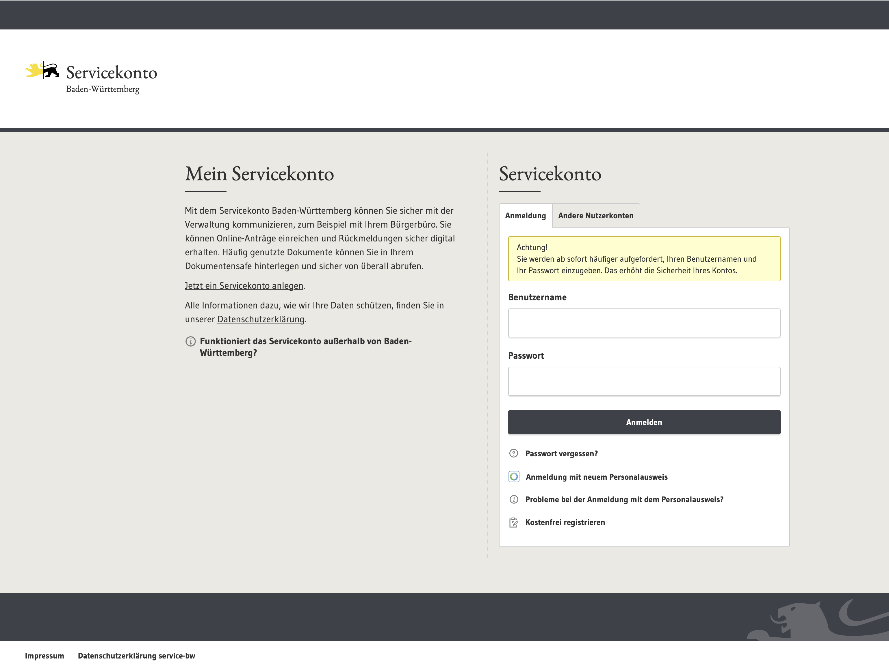The height and width of the screenshot is (666, 889).
Task: Click the clipboard icon beside Kostenfrei registrieren
Action: [514, 522]
